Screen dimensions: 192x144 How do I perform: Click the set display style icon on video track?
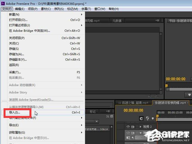point(128,138)
